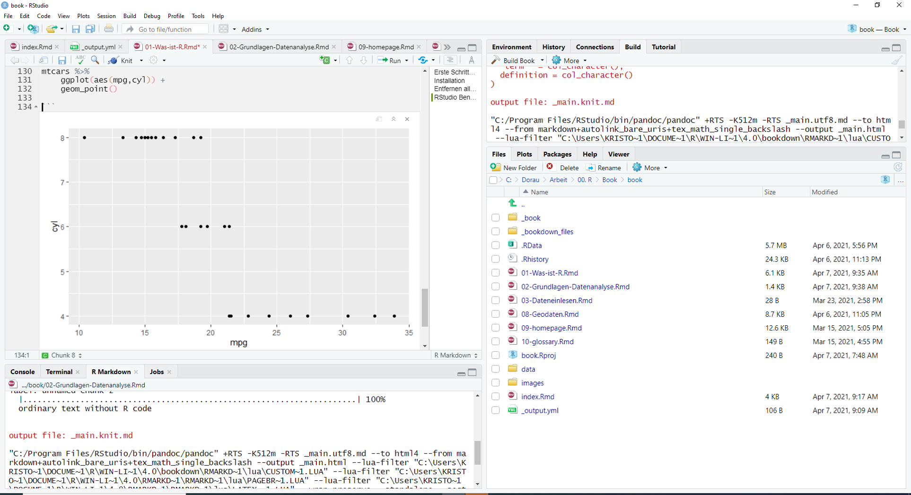Collapse chunk output icon
Image resolution: width=911 pixels, height=495 pixels.
coord(394,119)
